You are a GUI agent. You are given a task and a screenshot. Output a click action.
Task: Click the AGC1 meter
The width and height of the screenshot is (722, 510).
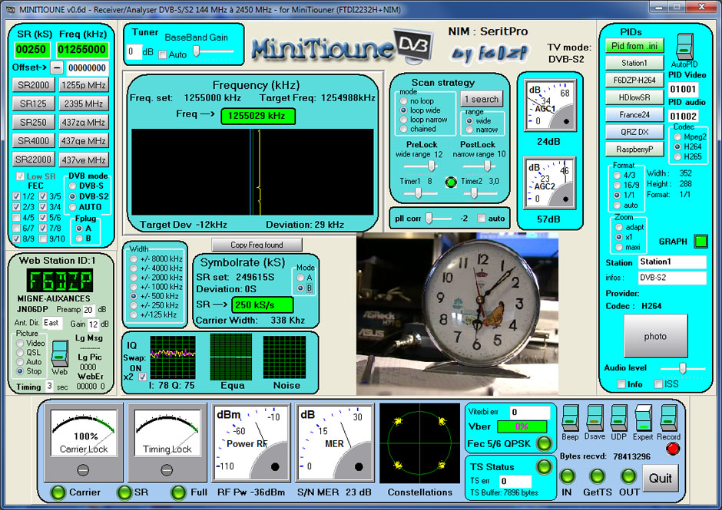point(549,105)
